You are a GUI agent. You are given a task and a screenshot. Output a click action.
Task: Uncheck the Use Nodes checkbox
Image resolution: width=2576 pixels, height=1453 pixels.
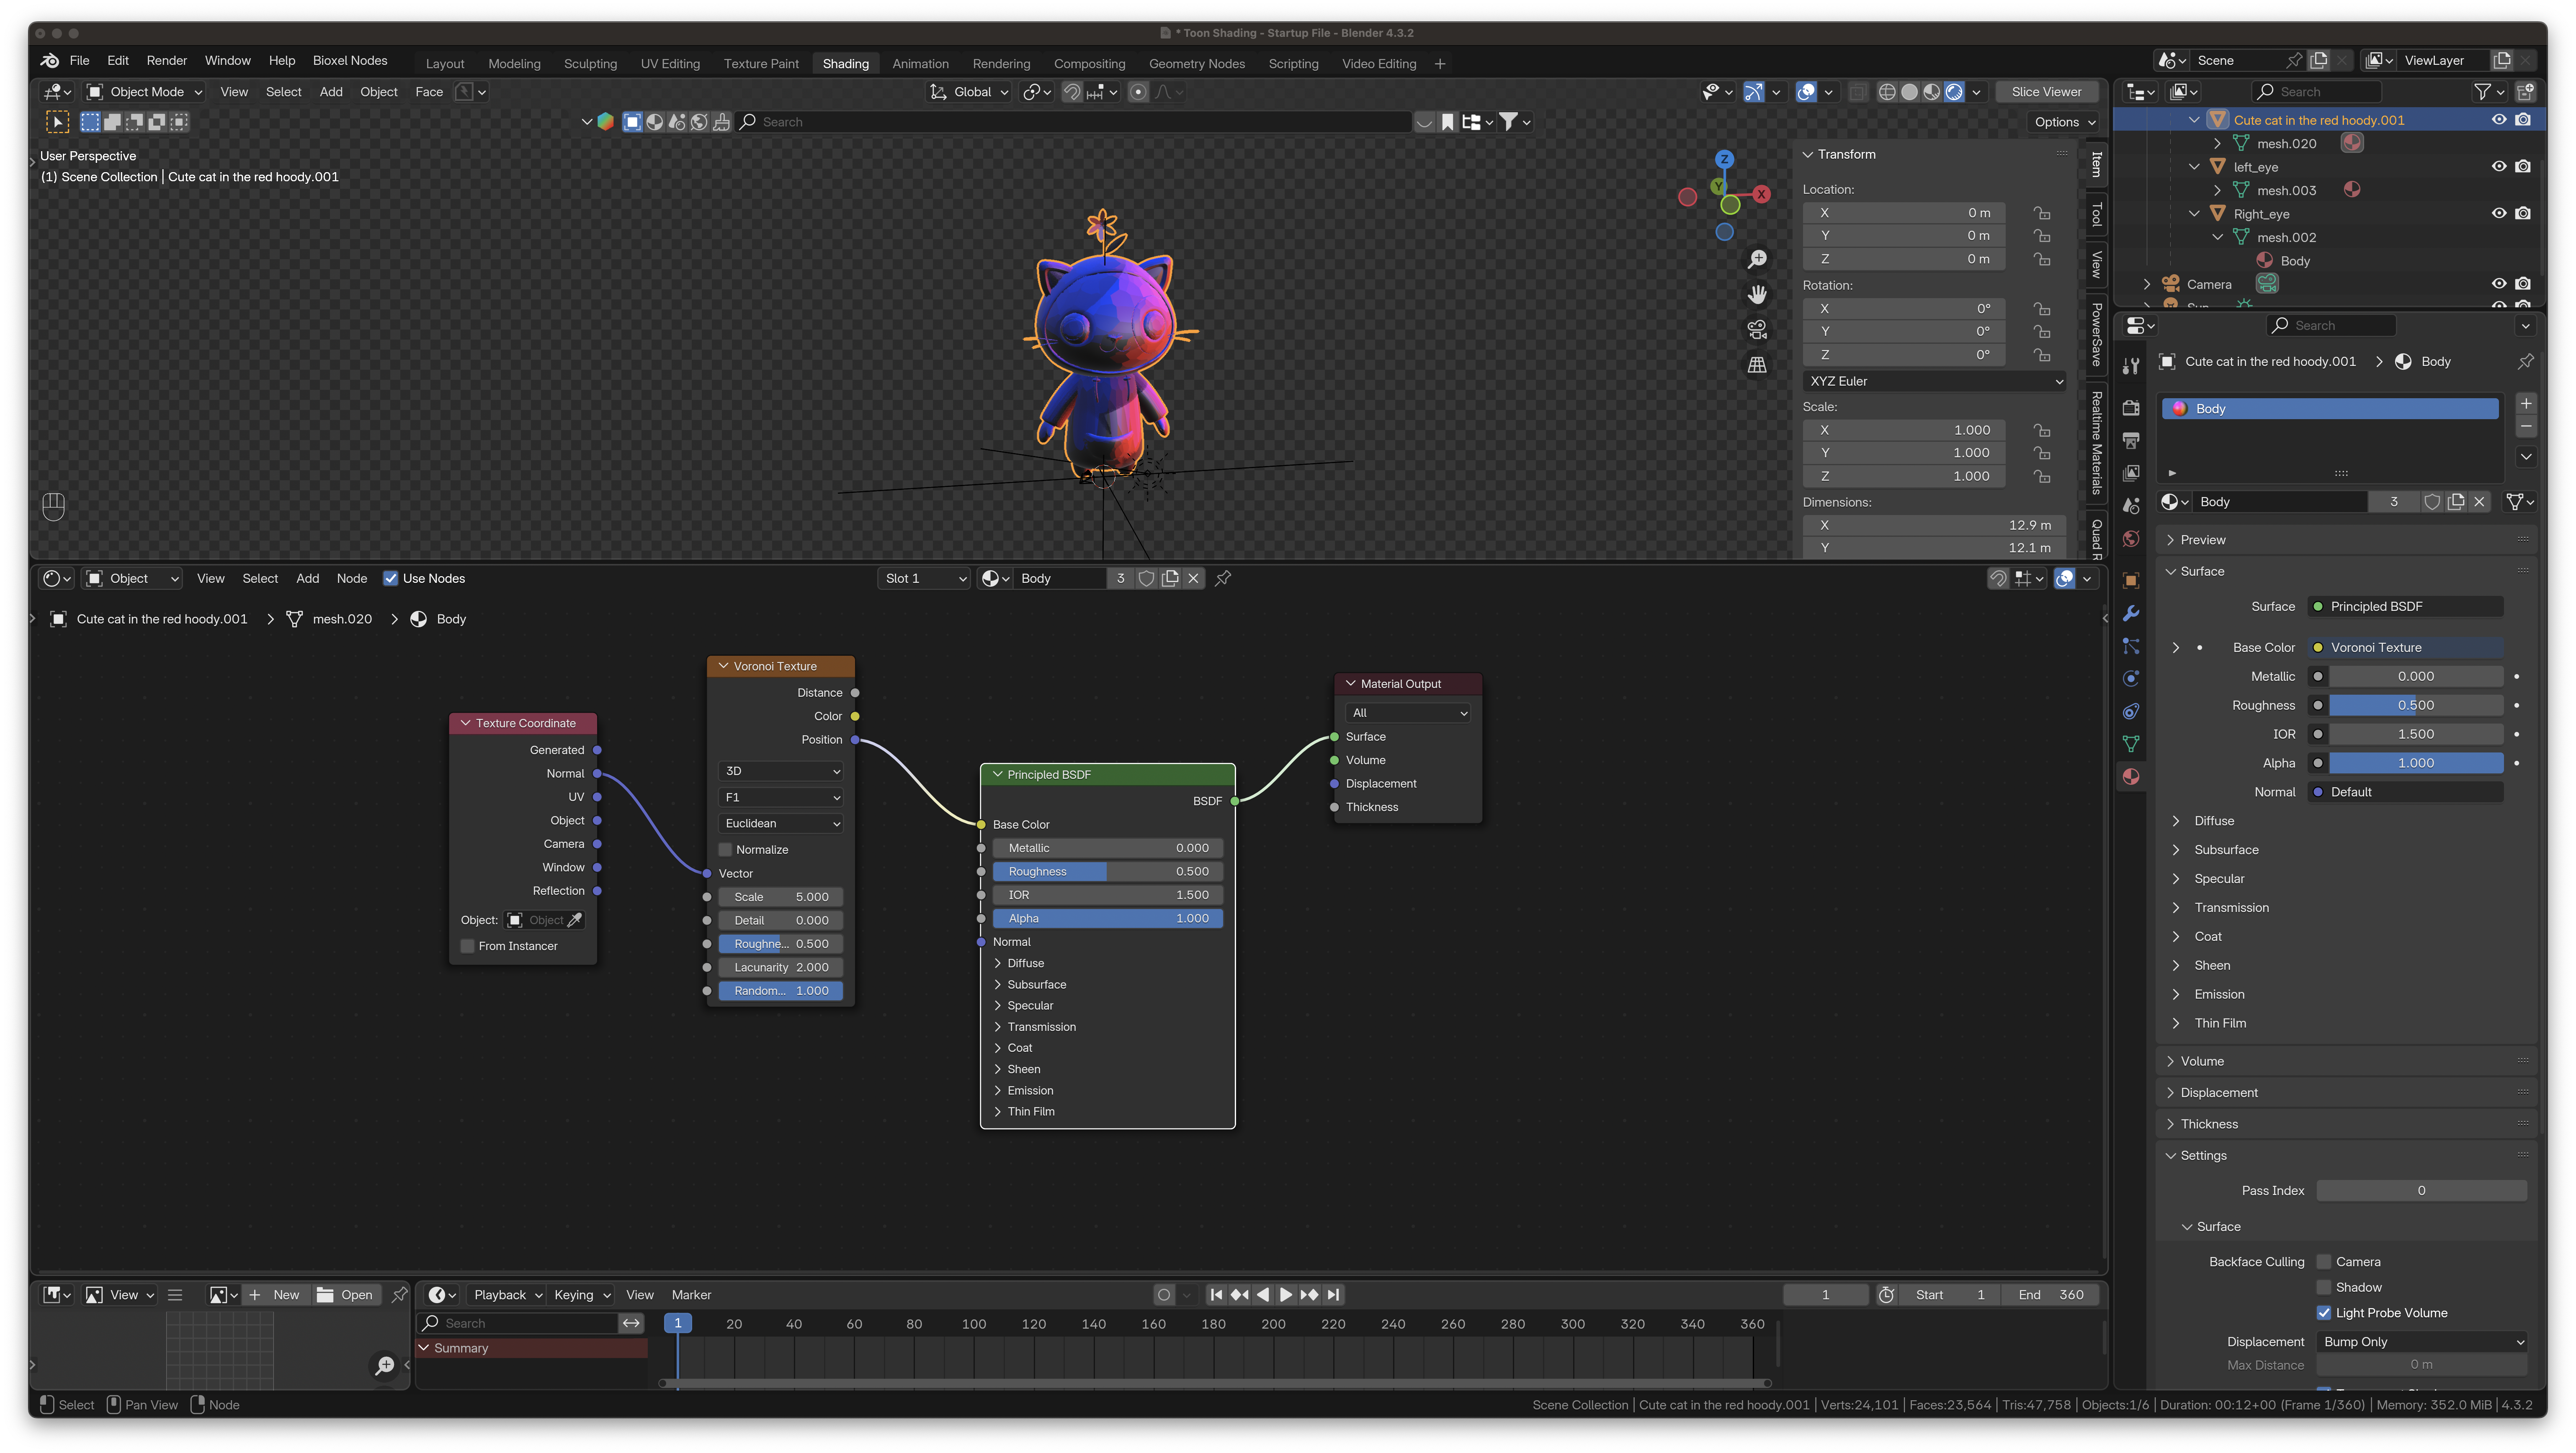(391, 578)
